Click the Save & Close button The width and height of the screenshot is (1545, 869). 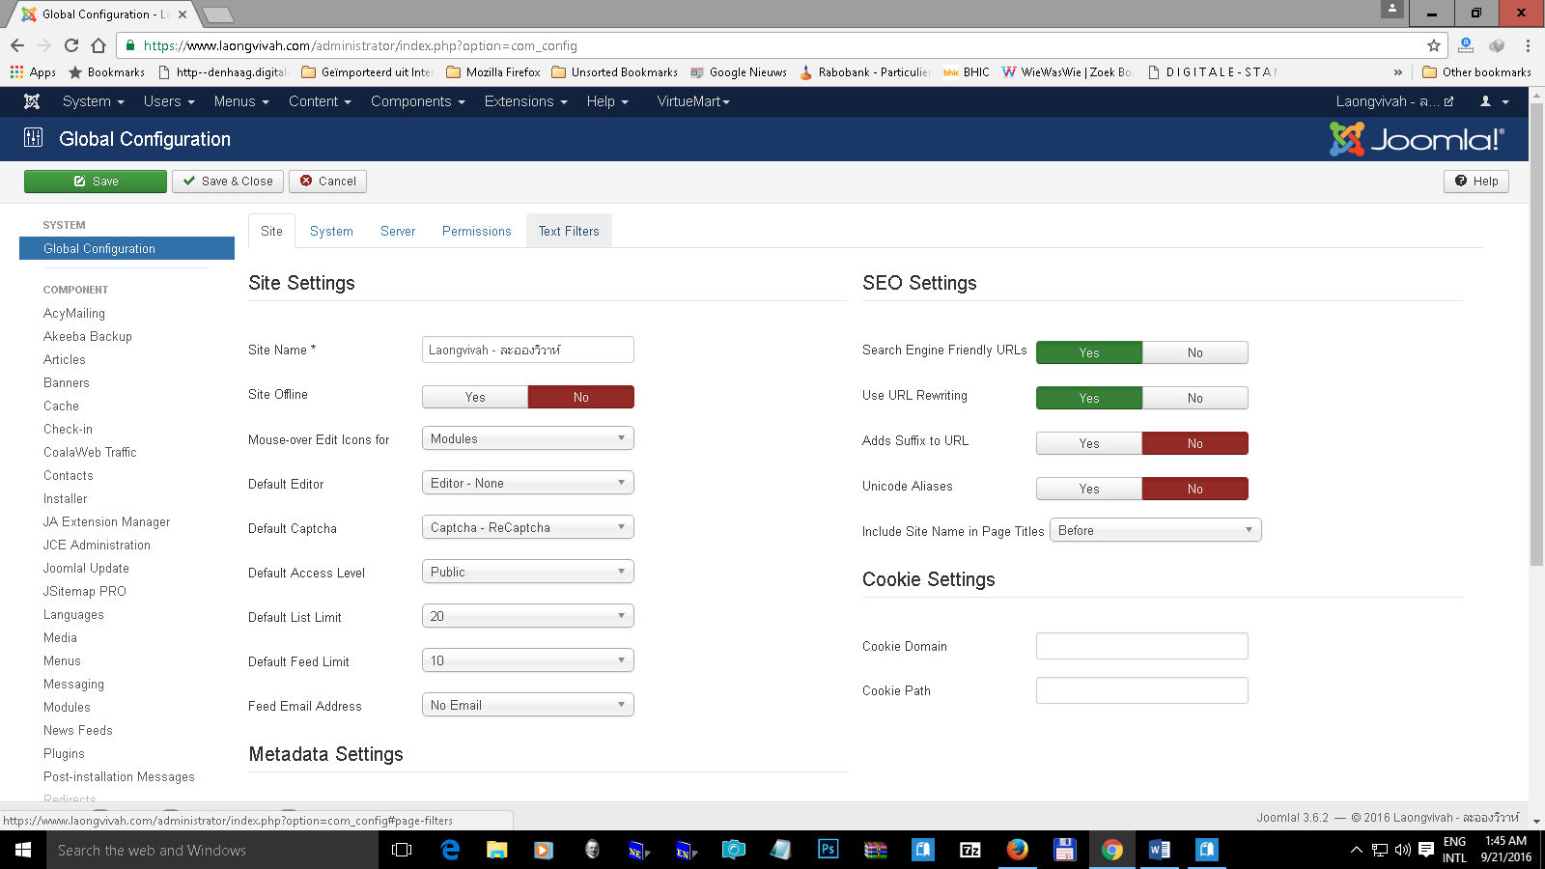(228, 181)
